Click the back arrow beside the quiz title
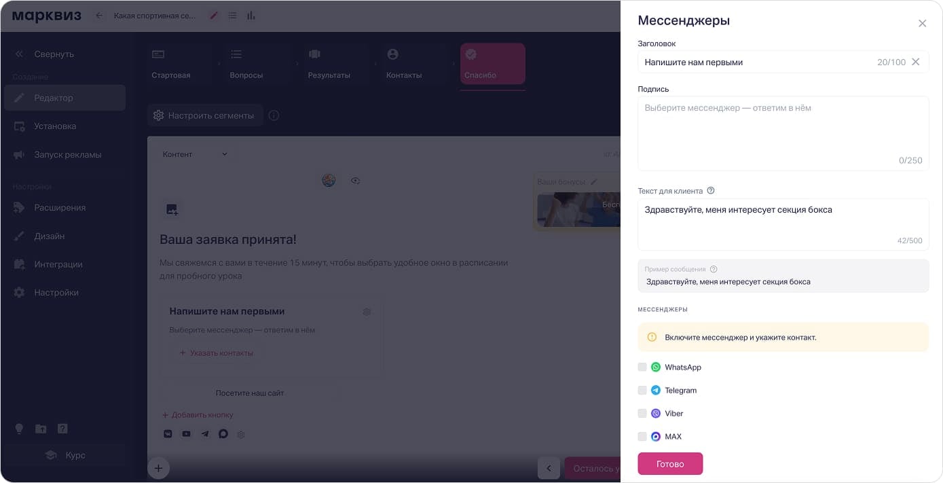This screenshot has width=943, height=483. [99, 16]
